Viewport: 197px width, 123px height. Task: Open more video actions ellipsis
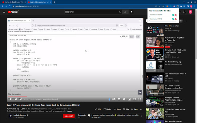click(141, 109)
